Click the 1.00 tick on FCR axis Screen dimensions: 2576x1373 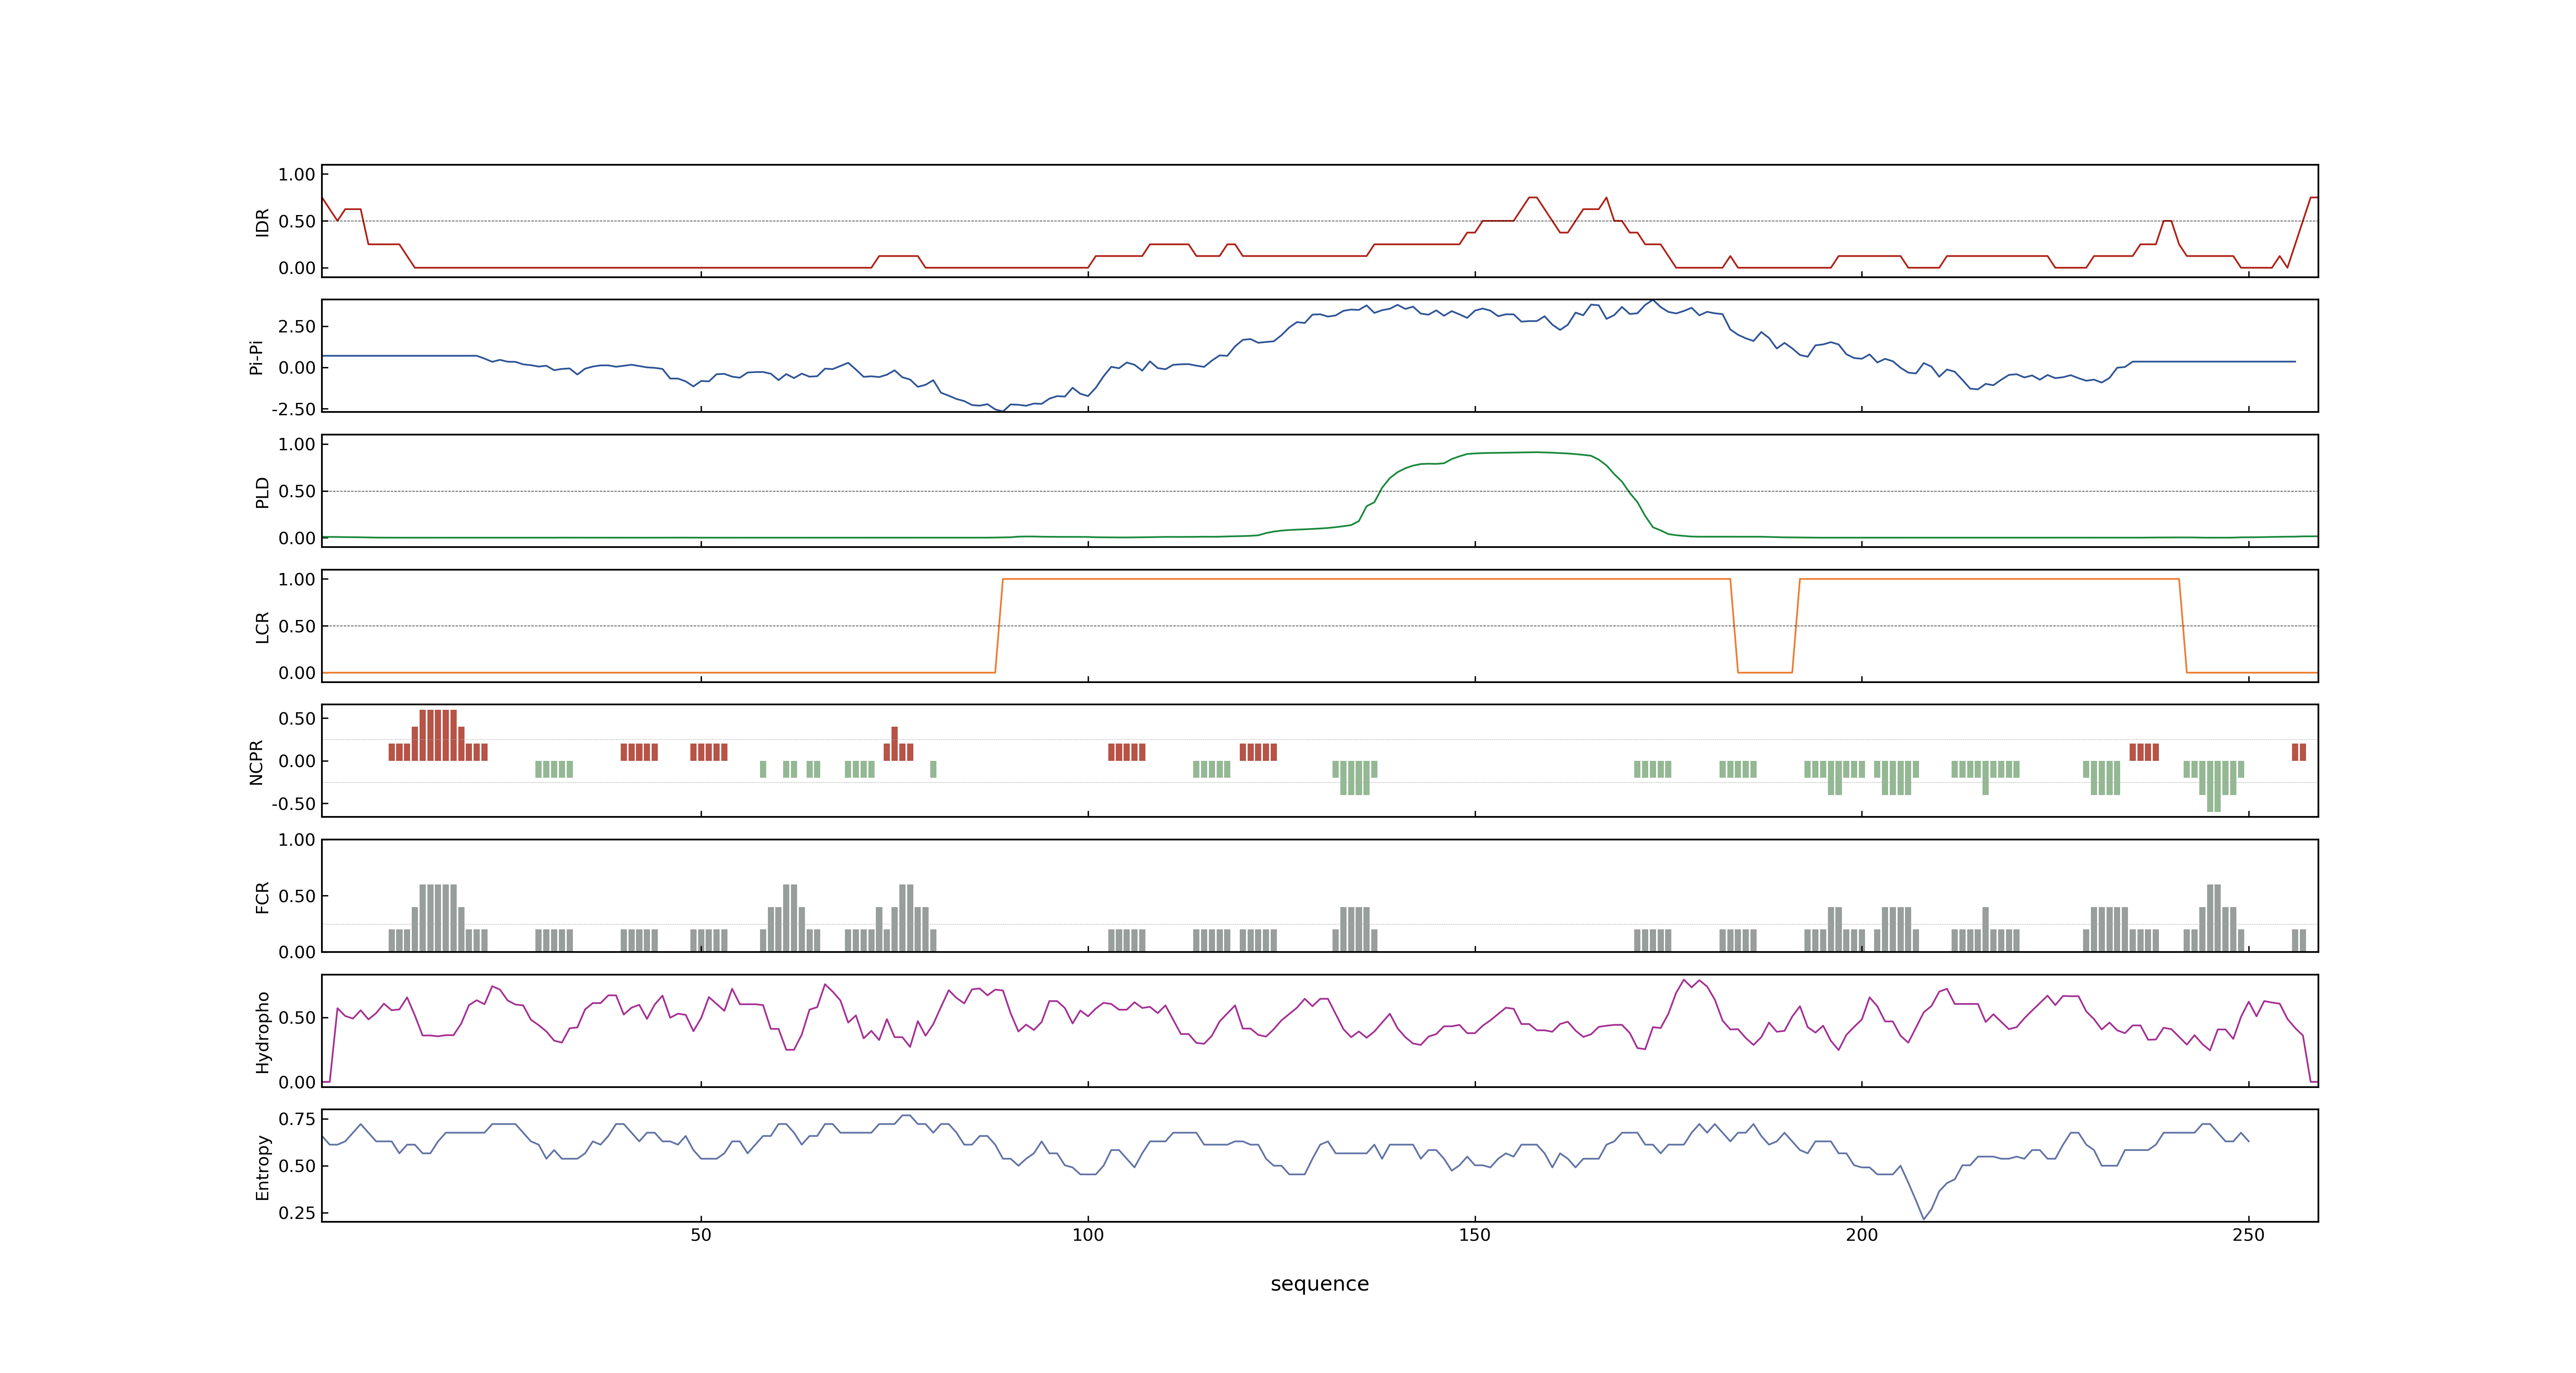[297, 840]
